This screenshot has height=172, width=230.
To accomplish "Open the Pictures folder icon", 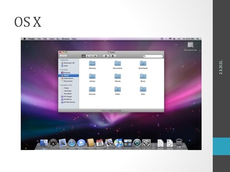I will 92,89.
